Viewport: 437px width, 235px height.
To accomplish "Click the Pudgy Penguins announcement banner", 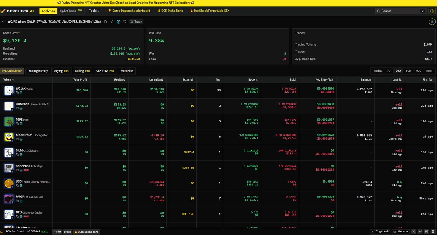I will point(125,3).
